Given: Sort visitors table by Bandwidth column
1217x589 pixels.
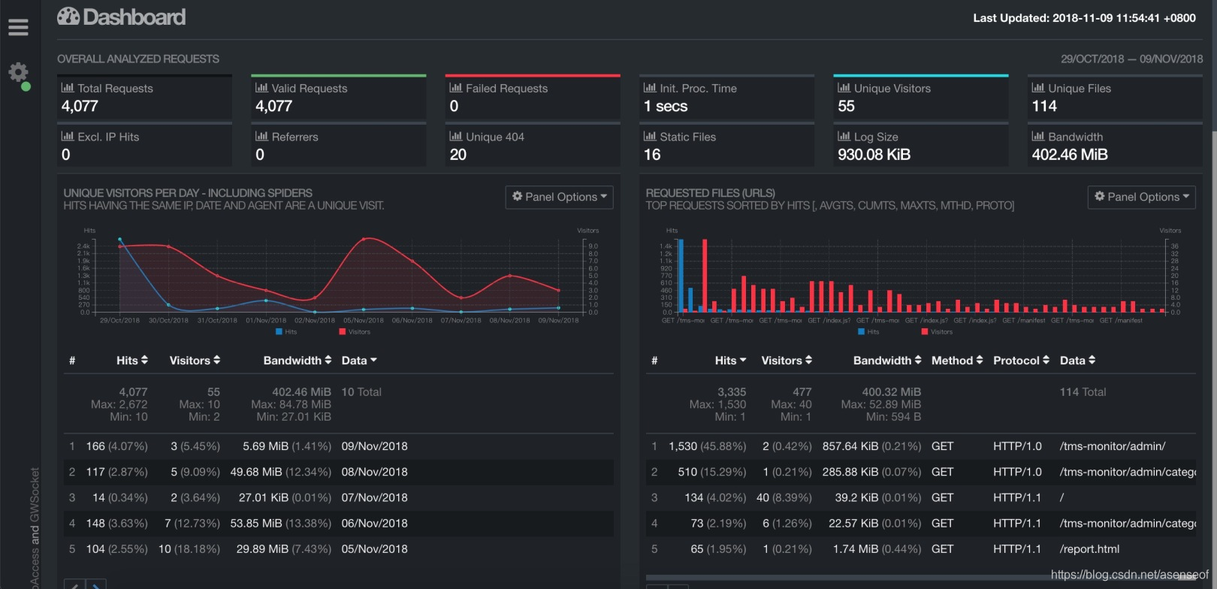Looking at the screenshot, I should [297, 361].
